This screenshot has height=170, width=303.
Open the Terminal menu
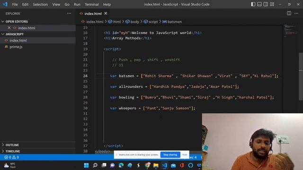pyautogui.click(x=91, y=4)
